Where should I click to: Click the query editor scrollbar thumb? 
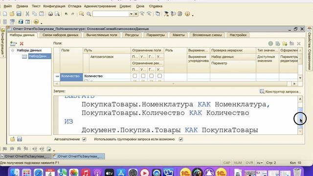pyautogui.click(x=300, y=118)
